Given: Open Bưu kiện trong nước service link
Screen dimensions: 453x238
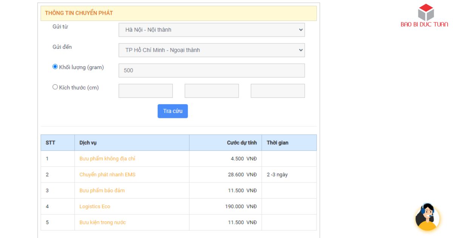Looking at the screenshot, I should (x=103, y=222).
